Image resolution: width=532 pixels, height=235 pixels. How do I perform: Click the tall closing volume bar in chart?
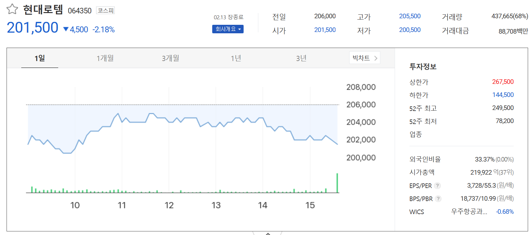(x=337, y=183)
